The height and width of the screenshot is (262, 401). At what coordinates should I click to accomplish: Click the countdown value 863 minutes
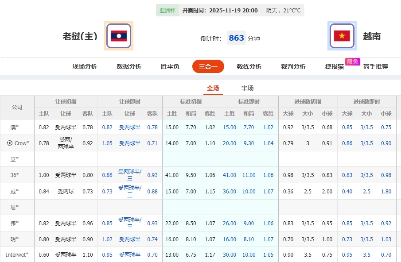tap(236, 38)
